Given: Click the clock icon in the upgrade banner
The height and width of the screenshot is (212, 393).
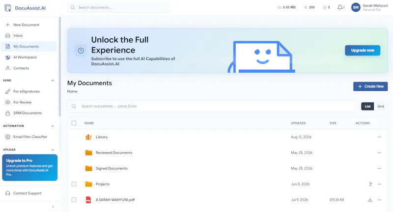Looking at the screenshot, I should (x=81, y=51).
